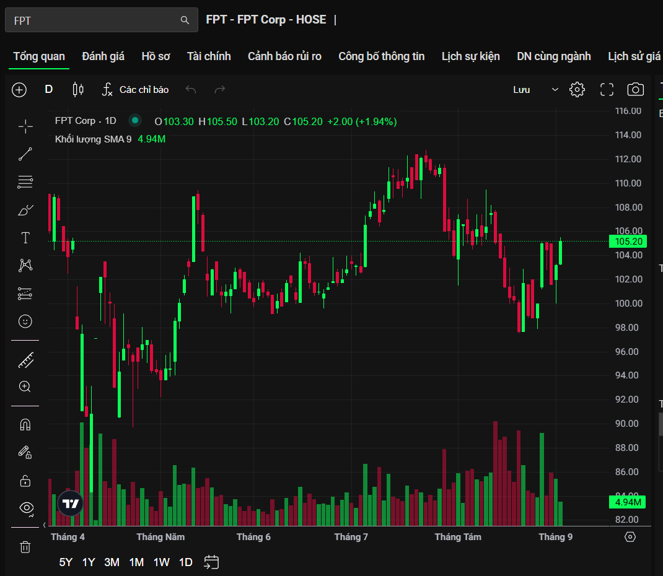Click the search magnifier icon in the FPT field
The width and height of the screenshot is (663, 576).
click(185, 20)
